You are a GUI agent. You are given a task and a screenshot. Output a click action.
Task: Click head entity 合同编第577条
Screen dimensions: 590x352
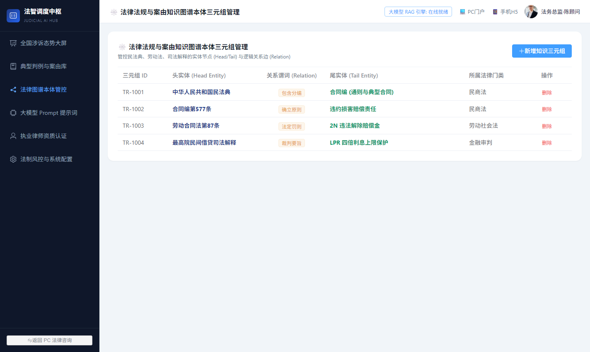[192, 109]
